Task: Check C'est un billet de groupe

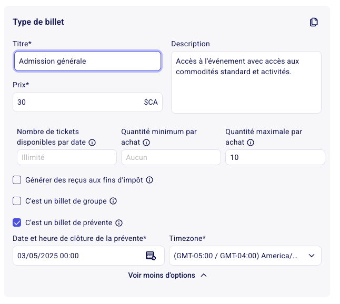Action: 17,201
